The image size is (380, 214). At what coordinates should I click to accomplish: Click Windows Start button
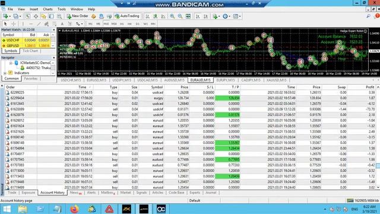point(7,209)
